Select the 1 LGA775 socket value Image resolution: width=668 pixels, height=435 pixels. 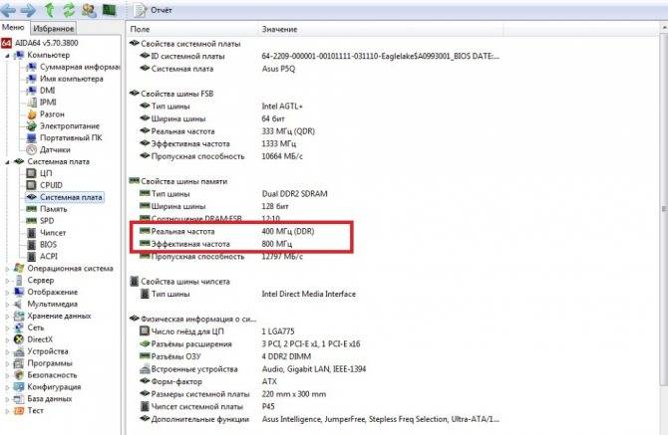278,331
